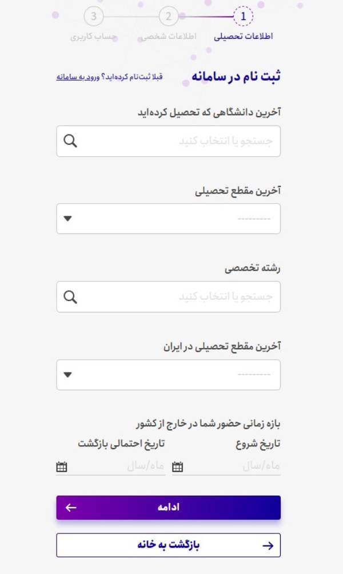Click search icon in last university field
The width and height of the screenshot is (343, 574).
70,141
